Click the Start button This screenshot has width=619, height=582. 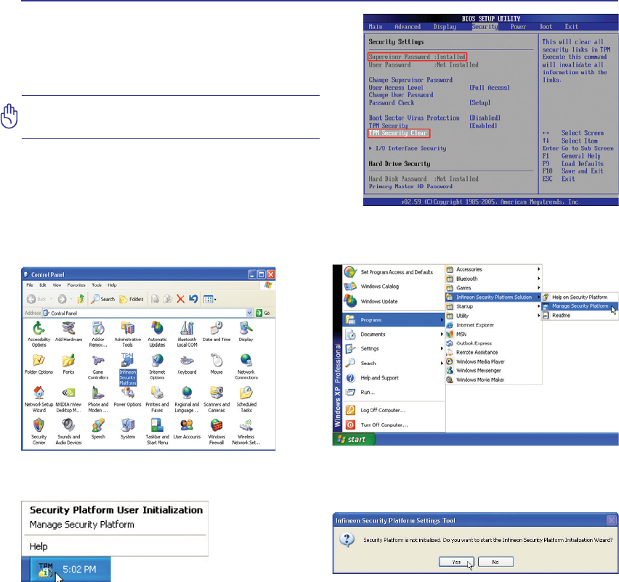coord(354,439)
